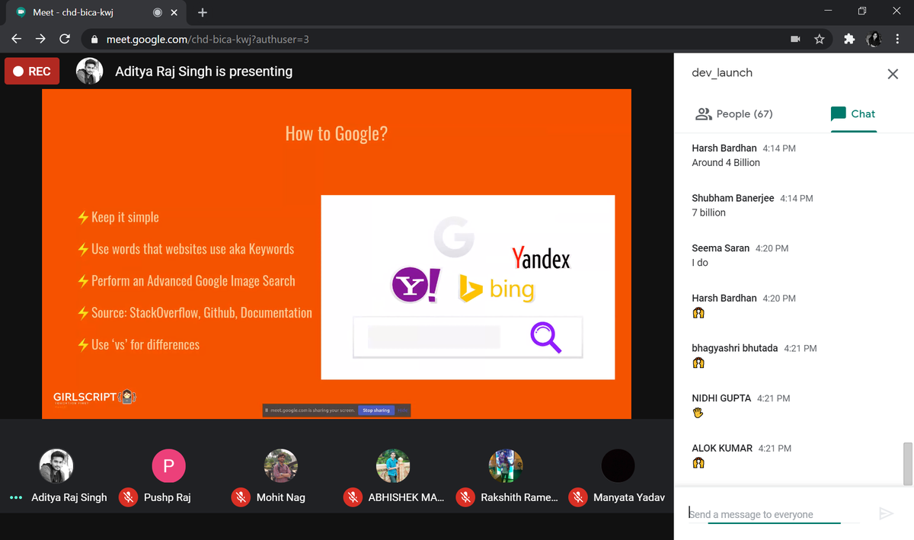Click the Stop sharing button on slide
The image size is (914, 540).
coord(376,411)
